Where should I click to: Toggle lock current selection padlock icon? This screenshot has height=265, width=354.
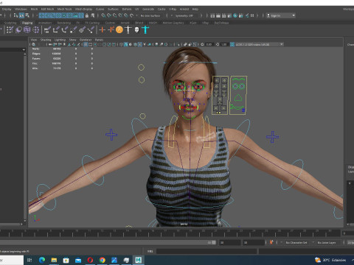point(87,15)
